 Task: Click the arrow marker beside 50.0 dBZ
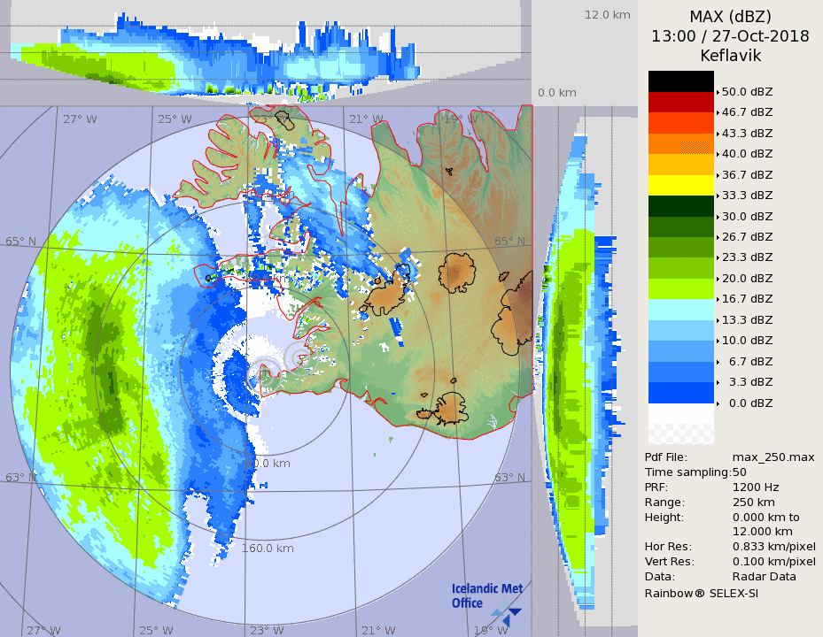[x=718, y=92]
